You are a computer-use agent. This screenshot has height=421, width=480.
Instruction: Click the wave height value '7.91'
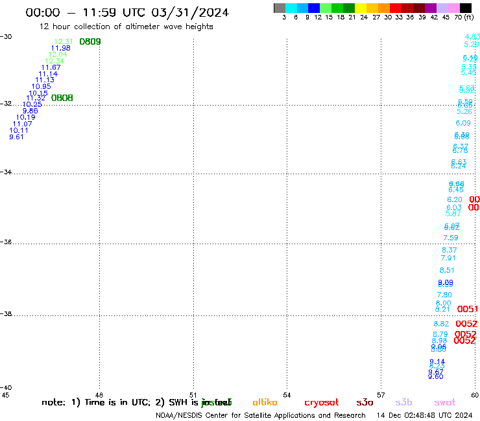point(448,258)
